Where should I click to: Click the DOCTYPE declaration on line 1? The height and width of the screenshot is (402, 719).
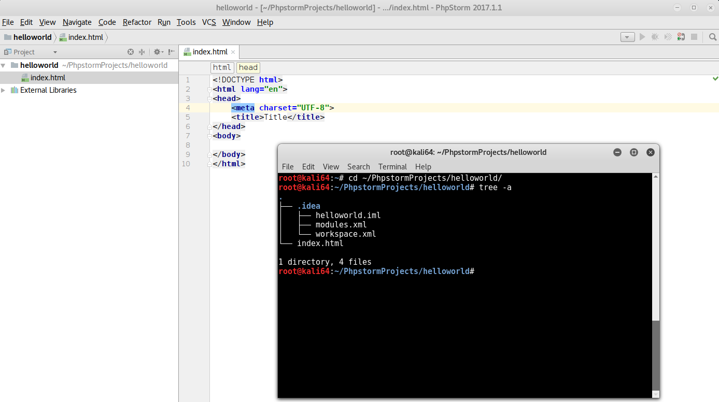248,80
